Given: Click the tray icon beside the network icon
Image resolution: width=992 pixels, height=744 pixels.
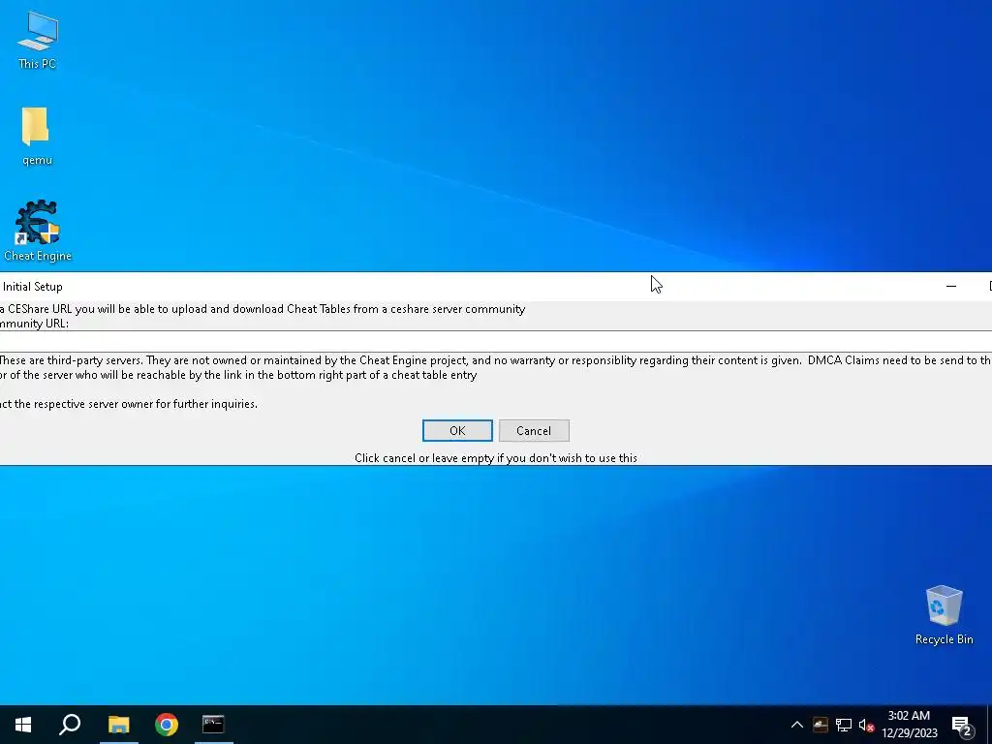Looking at the screenshot, I should point(820,725).
